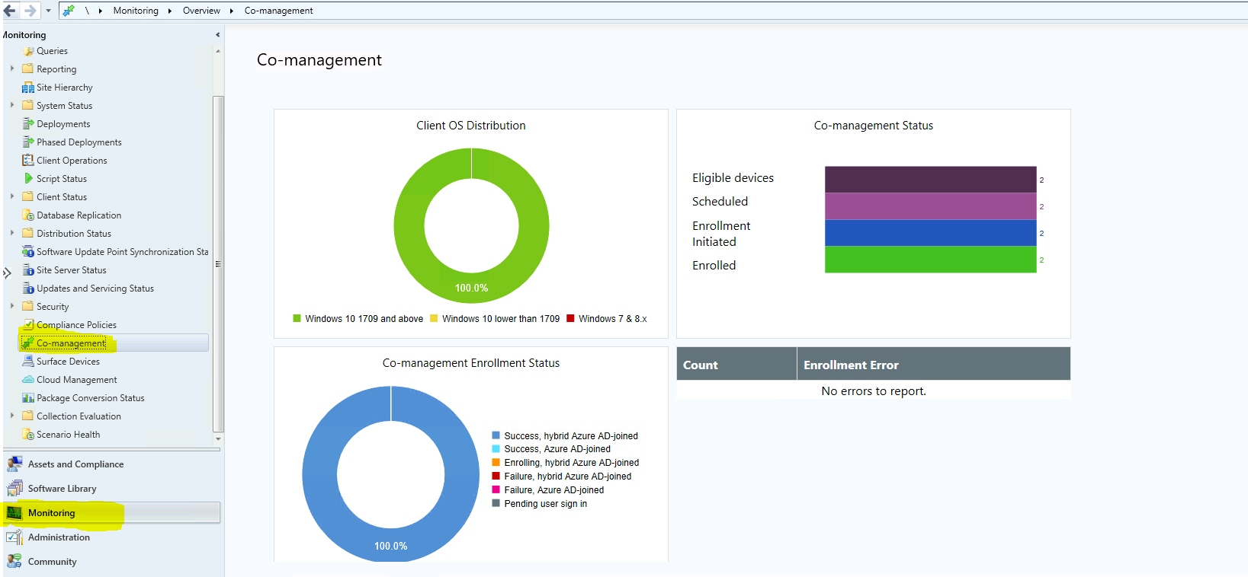Click the Software Library workspace icon
This screenshot has width=1248, height=577.
tap(14, 489)
